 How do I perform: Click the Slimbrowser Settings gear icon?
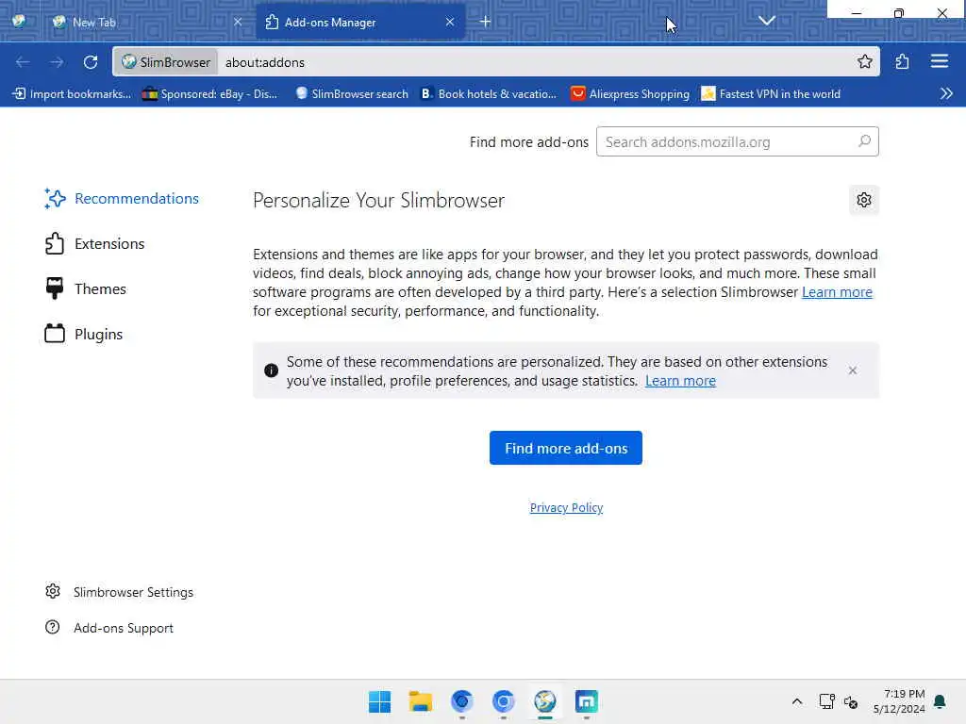(x=53, y=591)
